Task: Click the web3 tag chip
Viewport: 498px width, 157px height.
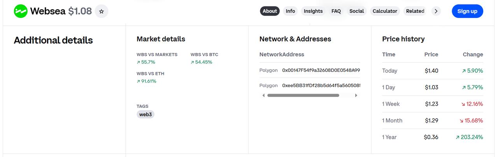Action: coord(146,114)
